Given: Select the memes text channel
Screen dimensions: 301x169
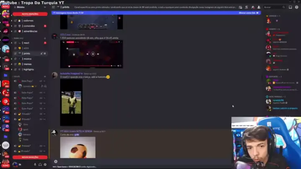Looking at the screenshot, I should (27, 64).
